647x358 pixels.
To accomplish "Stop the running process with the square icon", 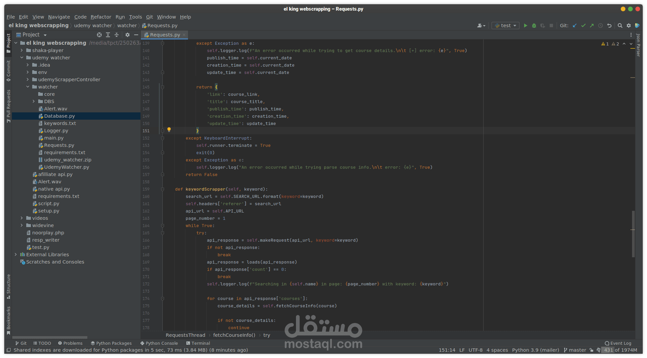I will 551,26.
